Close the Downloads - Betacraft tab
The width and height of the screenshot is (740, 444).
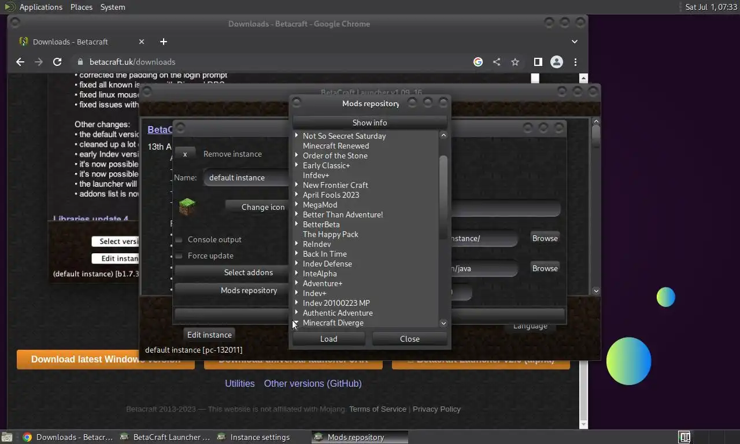click(142, 42)
